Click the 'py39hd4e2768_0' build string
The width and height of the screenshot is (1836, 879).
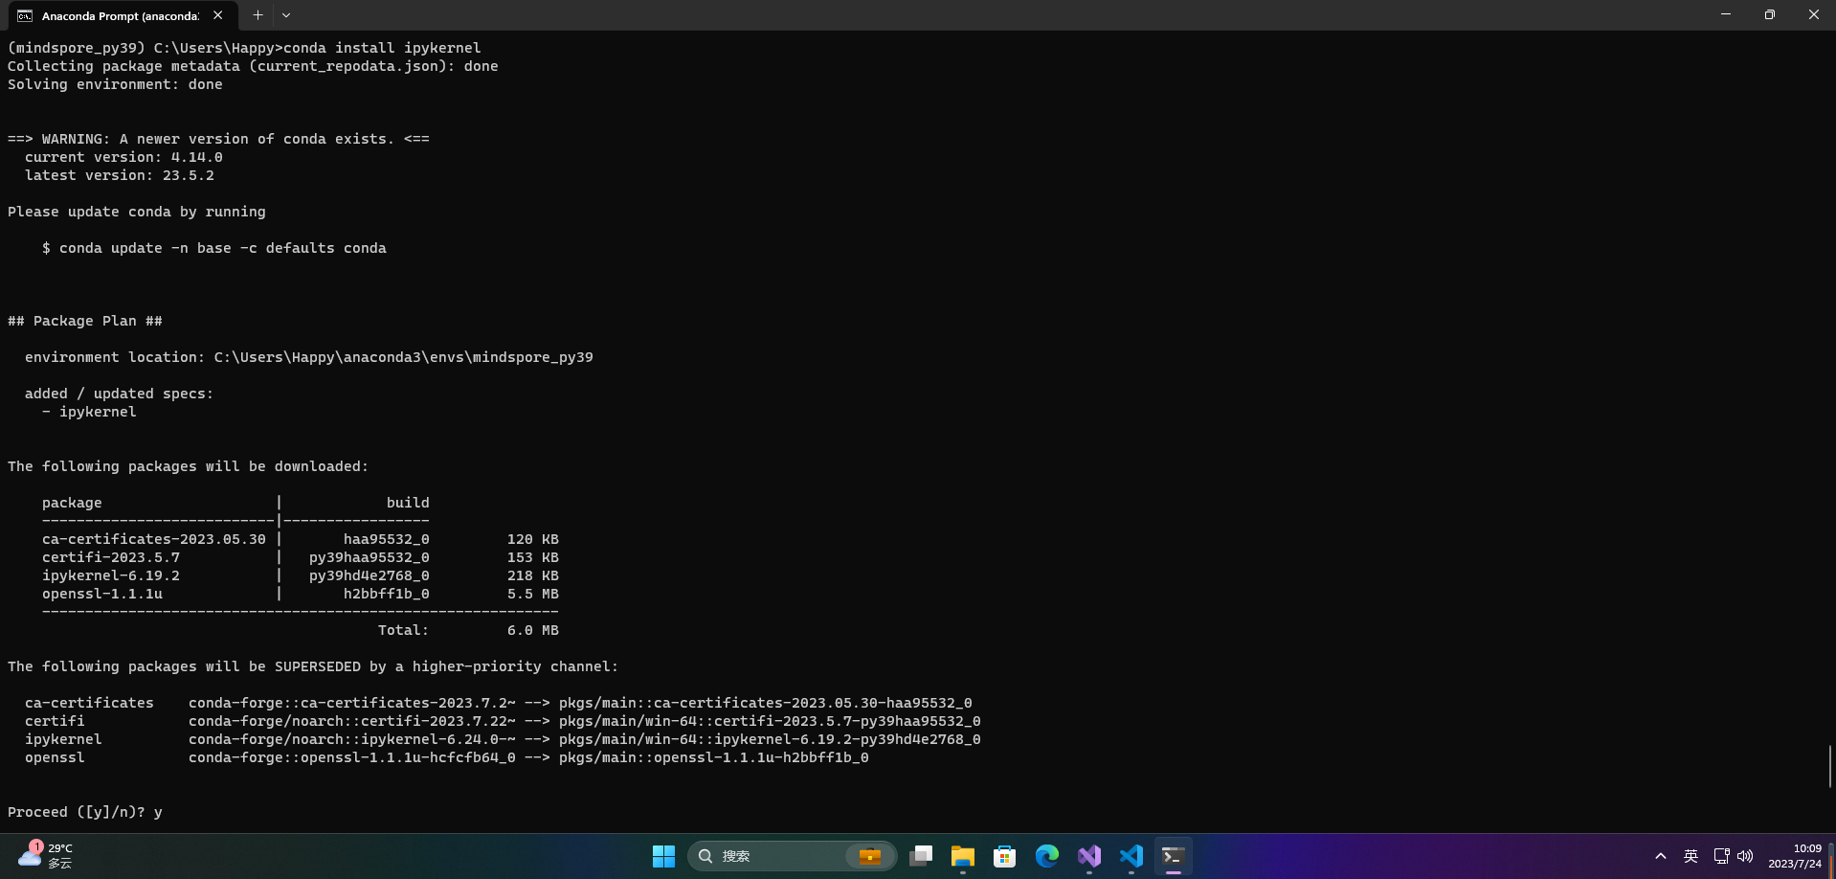tap(369, 575)
